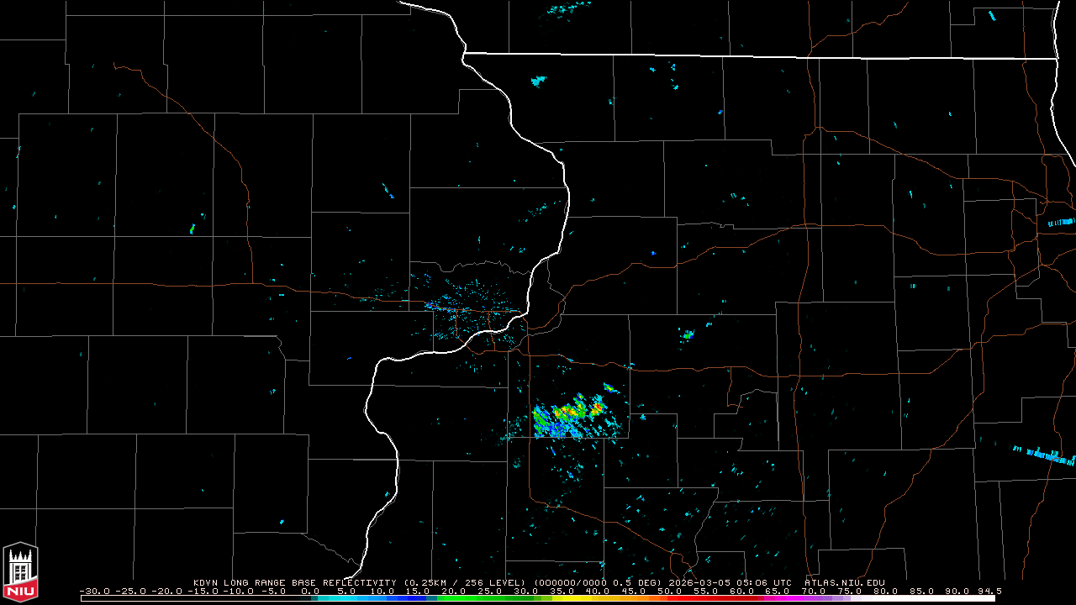This screenshot has width=1076, height=605.
Task: Click the KDVN LONG RANGE BASE REFLECTIVITY caption
Action: coord(295,582)
